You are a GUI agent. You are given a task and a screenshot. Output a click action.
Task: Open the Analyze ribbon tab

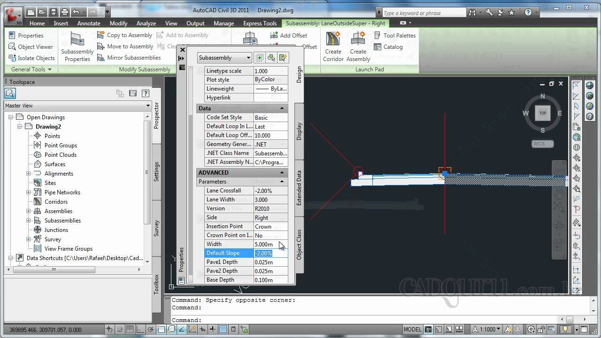[x=146, y=23]
